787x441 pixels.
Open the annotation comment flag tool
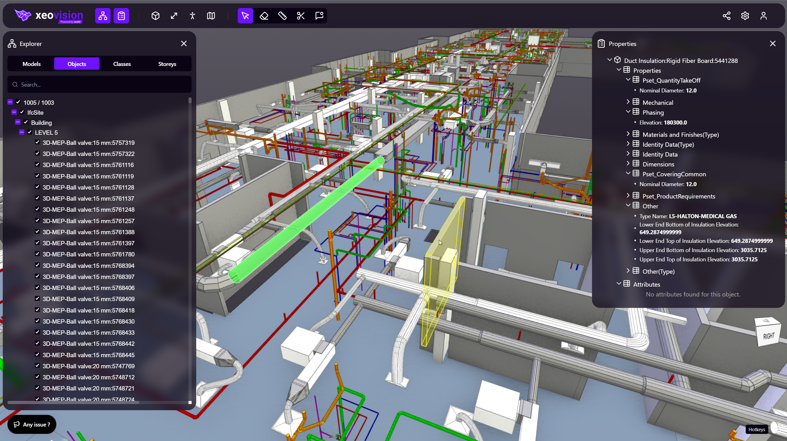tap(319, 16)
